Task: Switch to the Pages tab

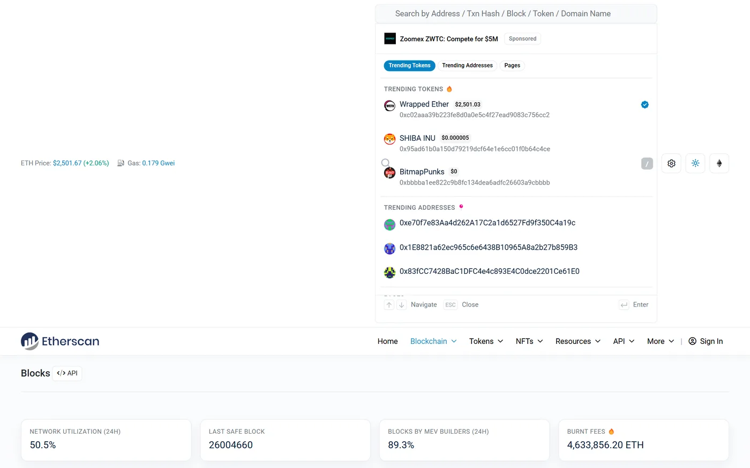Action: 512,66
